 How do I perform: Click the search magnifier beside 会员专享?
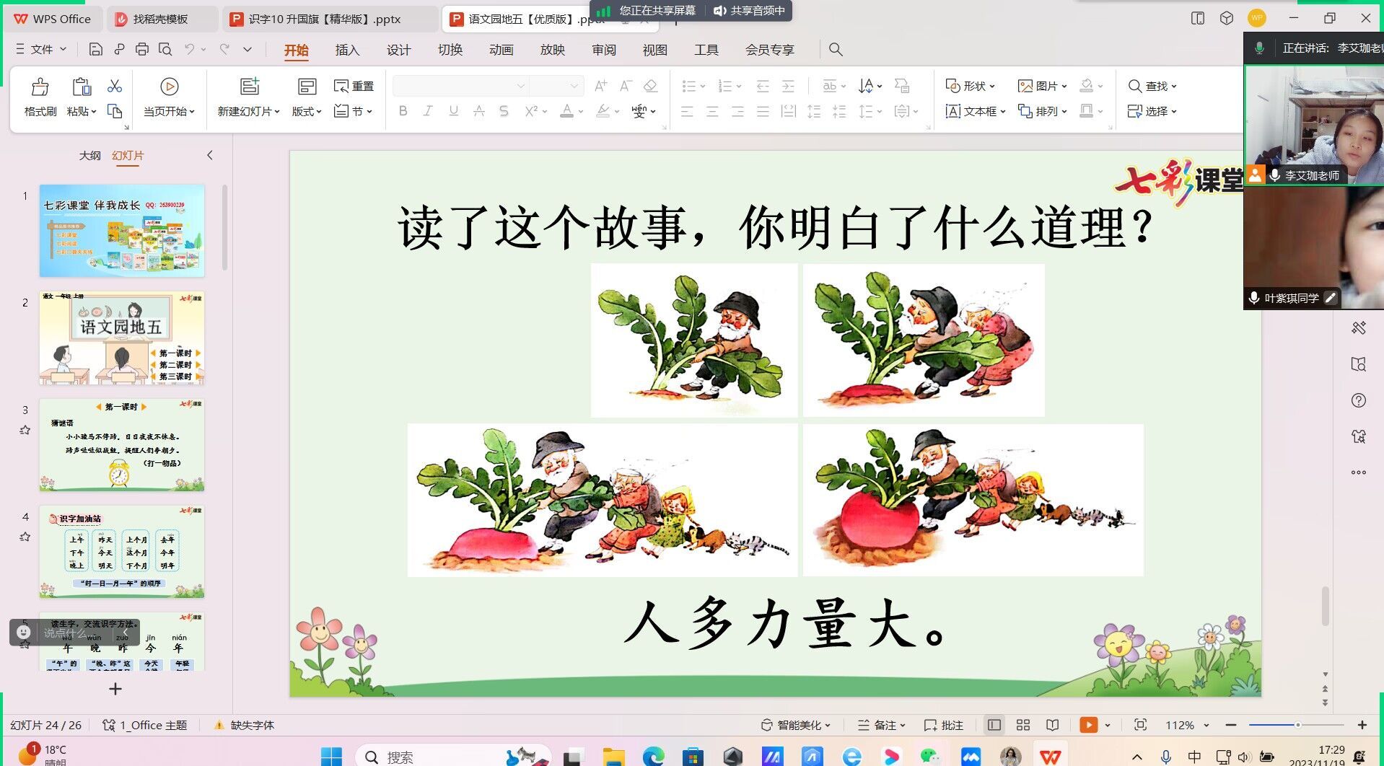point(836,49)
